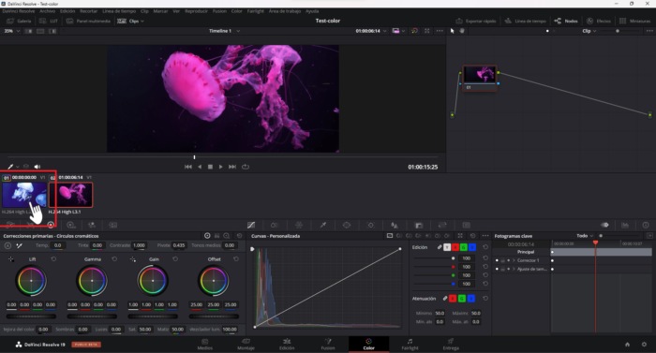Image resolution: width=656 pixels, height=353 pixels.
Task: Open the viewer zoom 35% dropdown
Action: (11, 31)
